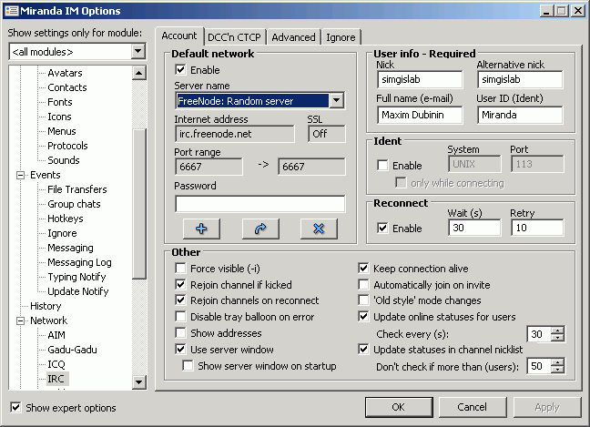Image resolution: width=590 pixels, height=427 pixels.
Task: Select Group chats under Events
Action: point(74,204)
